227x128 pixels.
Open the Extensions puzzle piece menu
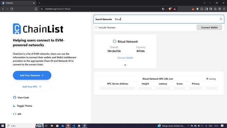point(202,9)
